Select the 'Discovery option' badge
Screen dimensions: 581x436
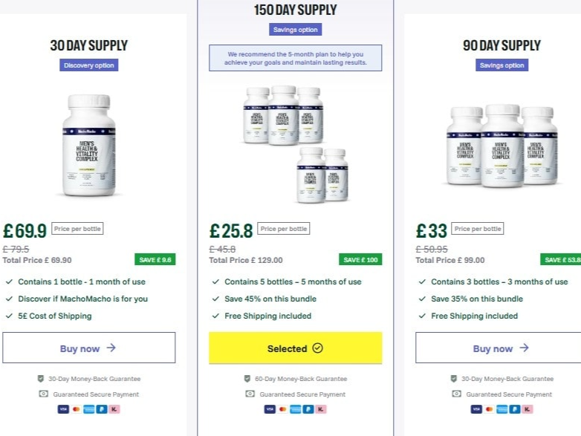[88, 65]
